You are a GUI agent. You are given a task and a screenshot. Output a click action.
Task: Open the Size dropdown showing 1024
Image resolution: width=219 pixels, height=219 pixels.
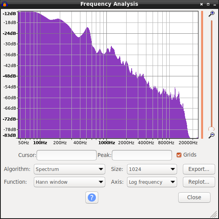152,169
